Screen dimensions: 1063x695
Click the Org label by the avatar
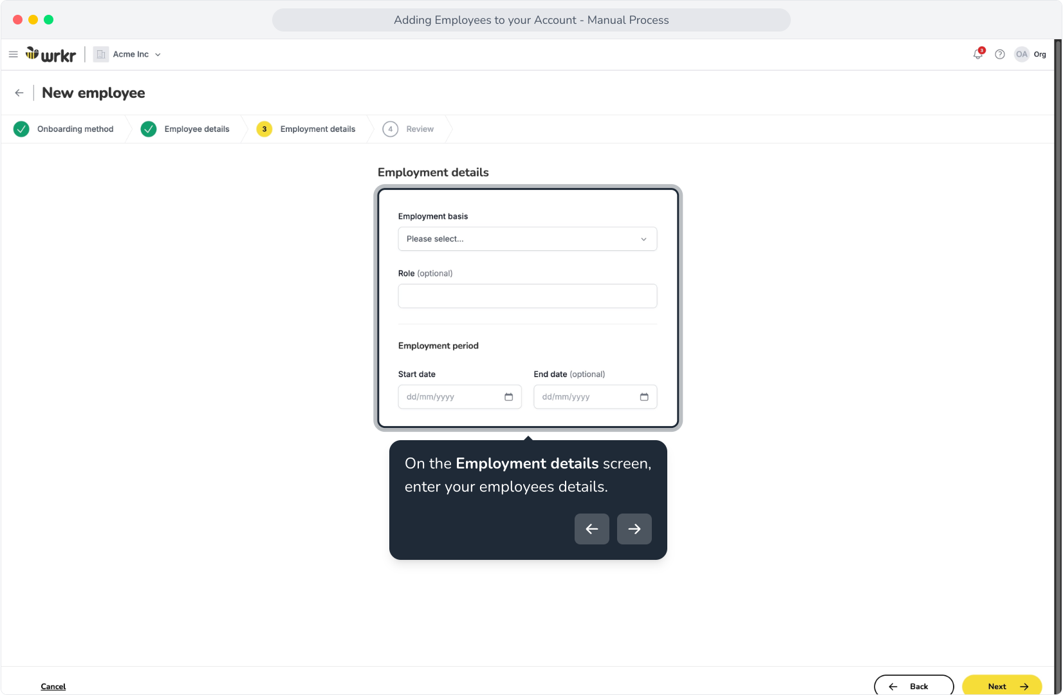point(1040,55)
